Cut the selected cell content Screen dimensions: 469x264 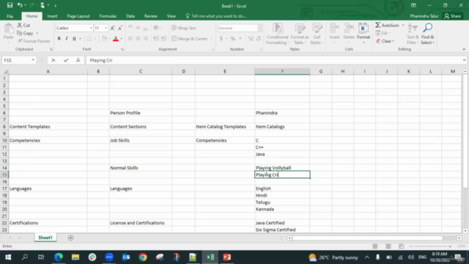(x=23, y=26)
